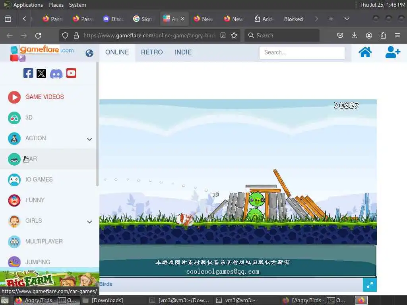This screenshot has width=407, height=305.
Task: Switch to the INDIE games tab
Action: [183, 52]
